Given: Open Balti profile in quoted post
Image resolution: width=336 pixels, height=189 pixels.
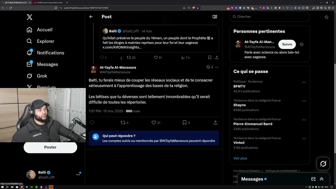Looking at the screenshot, I should click(x=113, y=31).
